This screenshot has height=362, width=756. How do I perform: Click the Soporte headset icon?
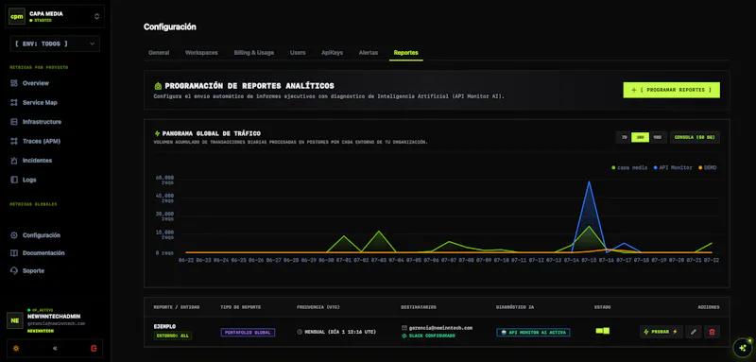click(14, 271)
